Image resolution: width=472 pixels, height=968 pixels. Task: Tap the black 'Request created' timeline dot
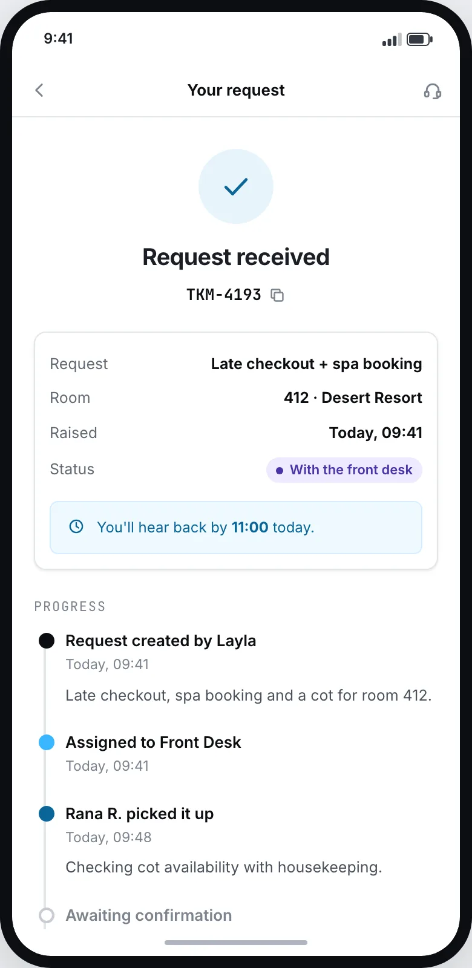(x=47, y=641)
